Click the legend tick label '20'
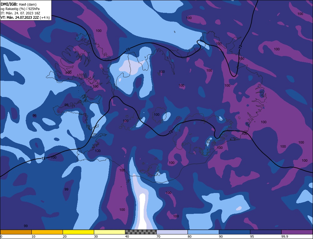The height and width of the screenshot is (239, 313). 64,236
